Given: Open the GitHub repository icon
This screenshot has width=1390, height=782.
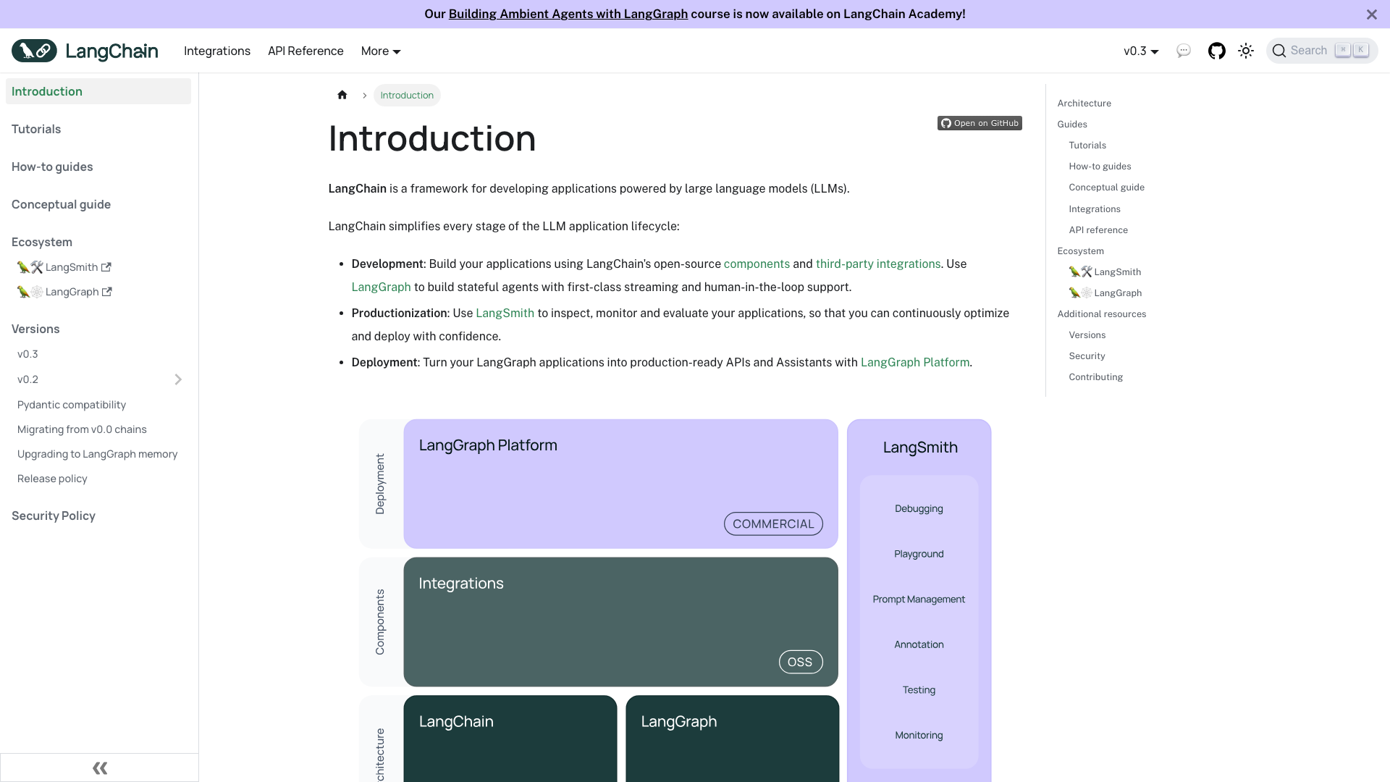Looking at the screenshot, I should point(1217,51).
